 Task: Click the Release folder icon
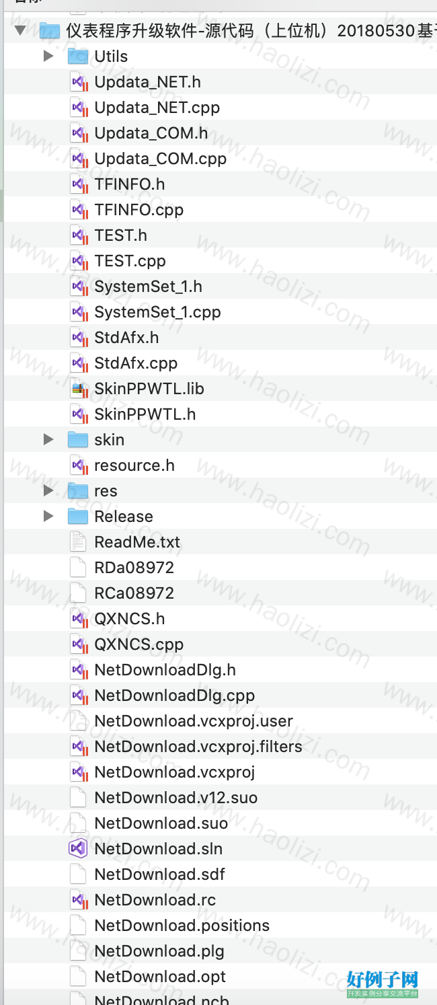coord(78,516)
